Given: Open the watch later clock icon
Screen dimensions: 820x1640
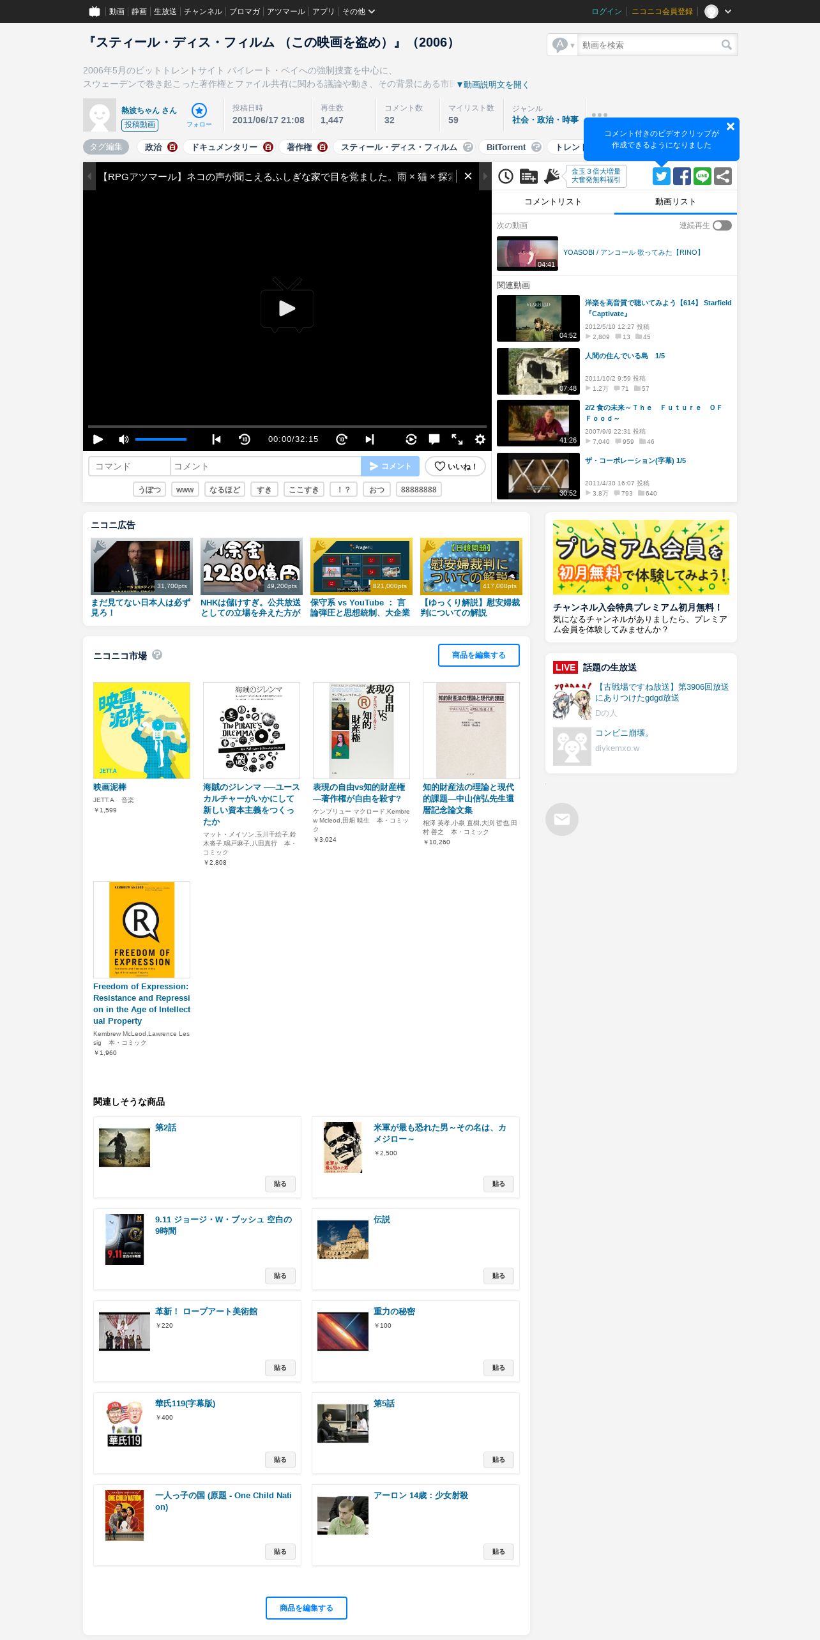Looking at the screenshot, I should coord(506,176).
